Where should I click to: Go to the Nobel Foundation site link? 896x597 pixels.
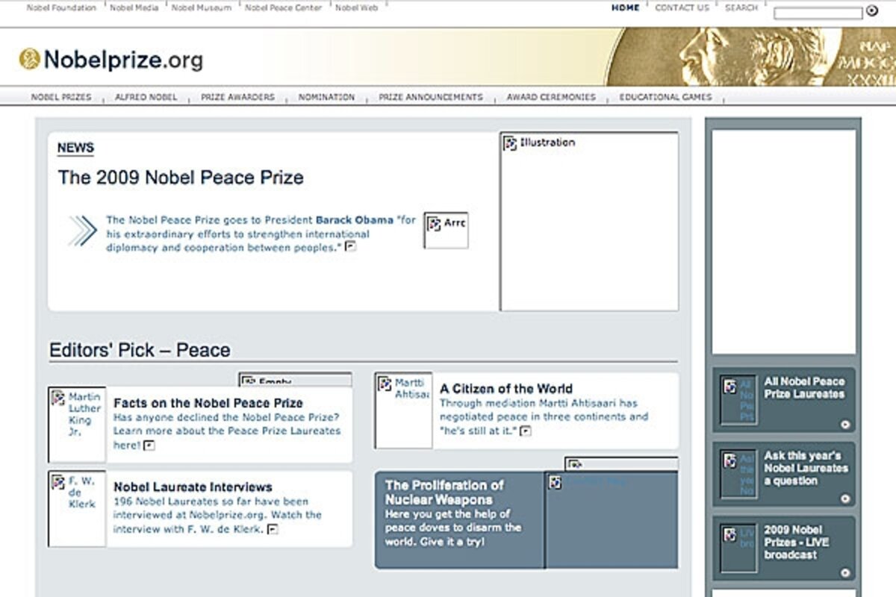pos(61,7)
